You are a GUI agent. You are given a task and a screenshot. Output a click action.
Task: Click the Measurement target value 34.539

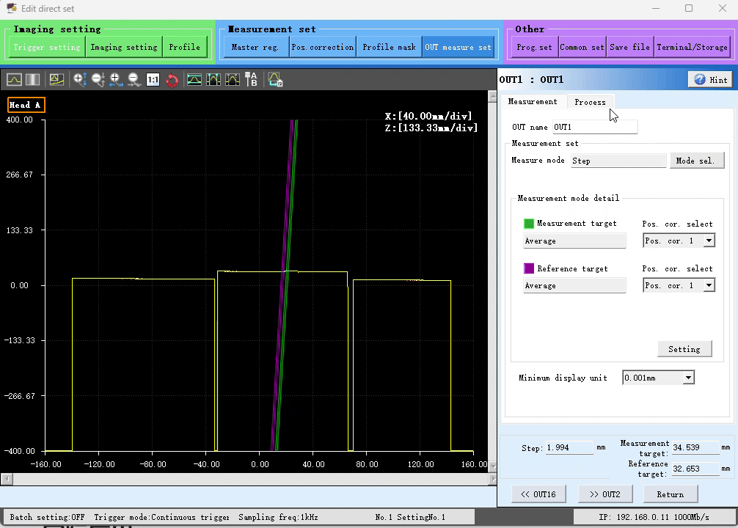tap(695, 447)
